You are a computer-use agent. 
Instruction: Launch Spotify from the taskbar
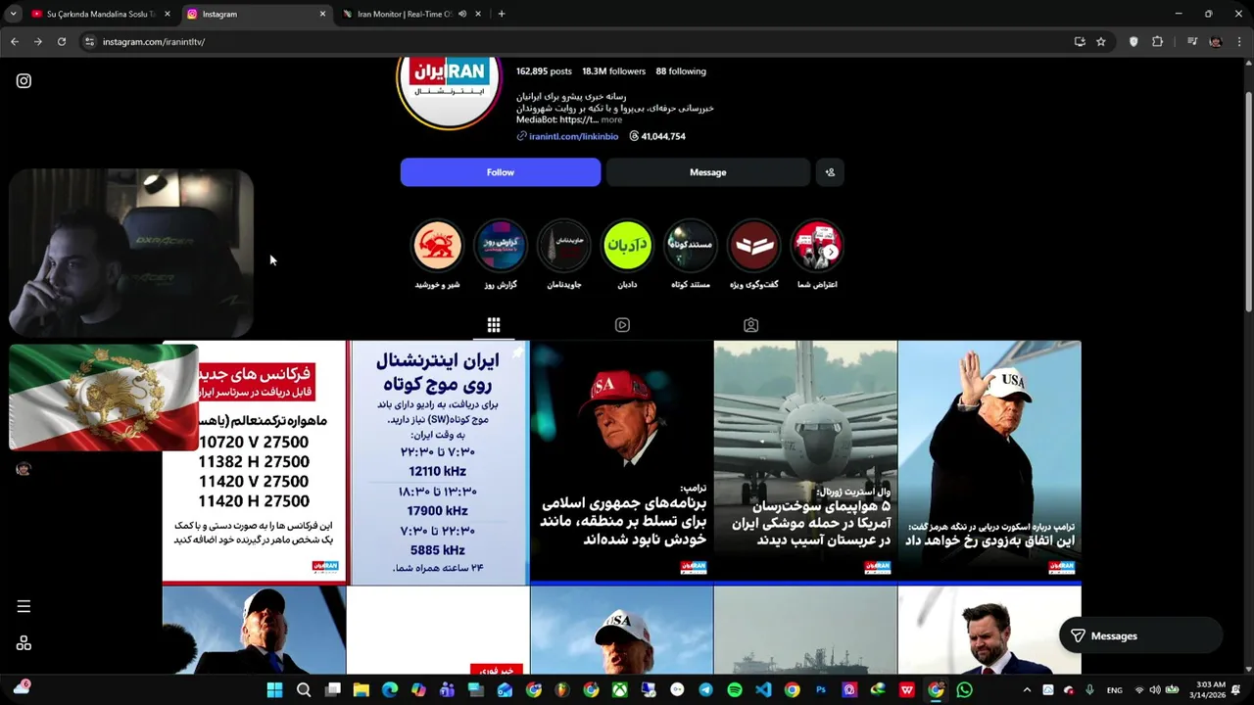(735, 690)
